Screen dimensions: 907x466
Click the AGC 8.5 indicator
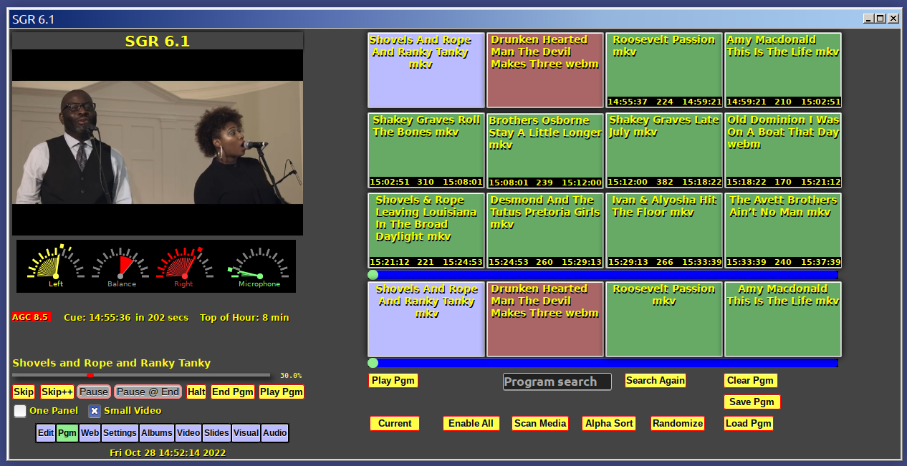click(31, 317)
